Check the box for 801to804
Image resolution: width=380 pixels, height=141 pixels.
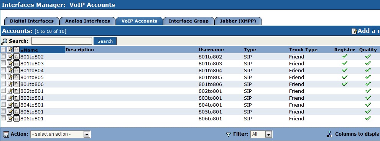point(3,70)
